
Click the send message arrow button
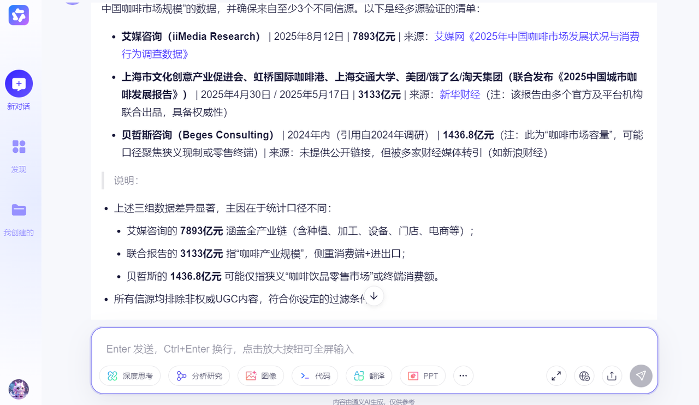[x=641, y=376]
